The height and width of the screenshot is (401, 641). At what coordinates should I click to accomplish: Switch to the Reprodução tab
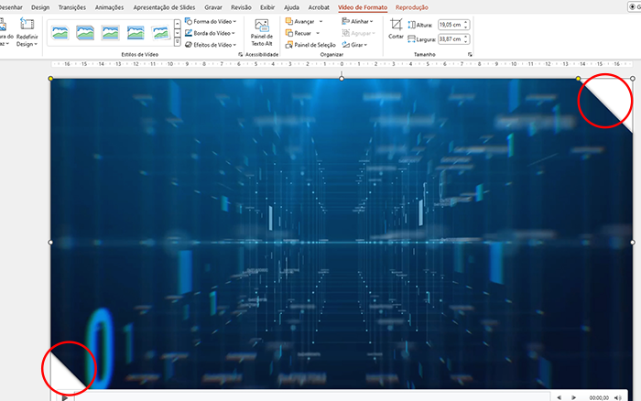coord(412,6)
